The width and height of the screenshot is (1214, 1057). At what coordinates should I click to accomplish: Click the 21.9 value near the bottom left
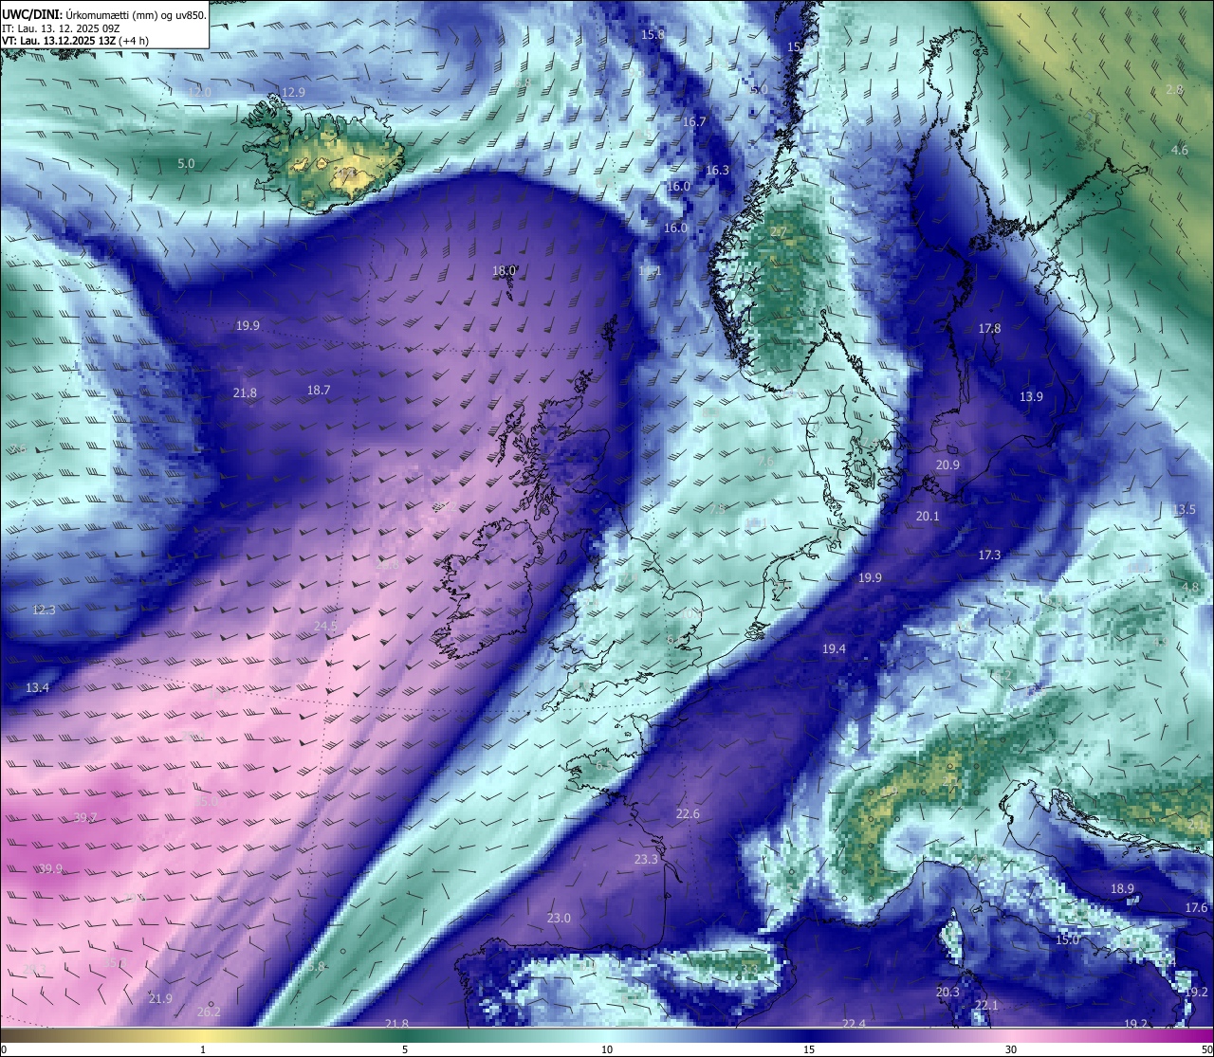160,998
